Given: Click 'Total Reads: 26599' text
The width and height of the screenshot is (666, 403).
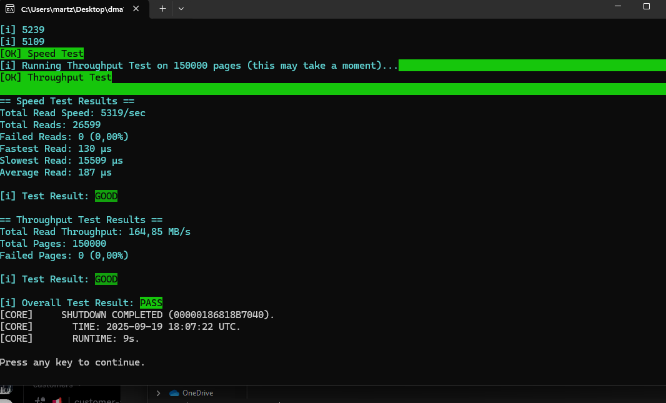Looking at the screenshot, I should click(50, 125).
